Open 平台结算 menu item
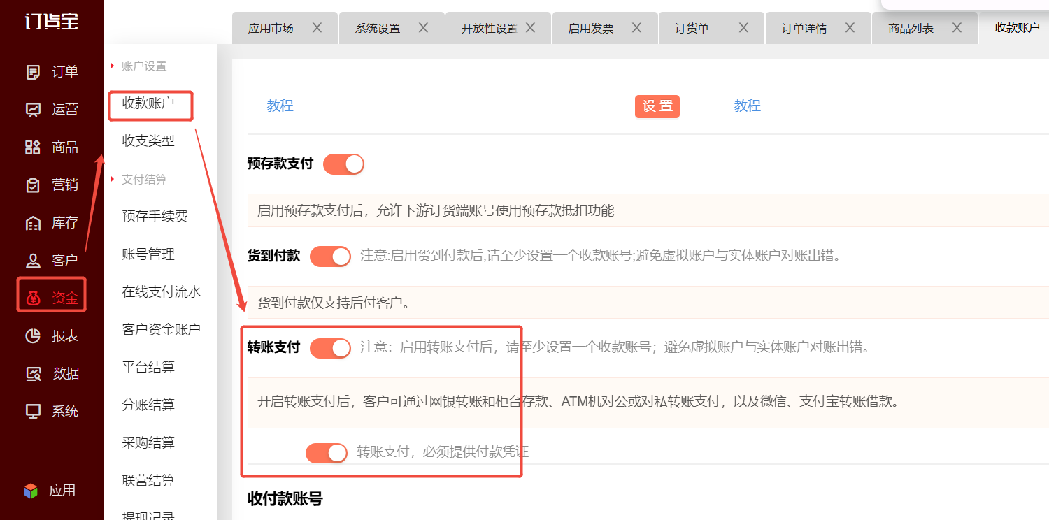This screenshot has height=520, width=1049. [x=148, y=368]
